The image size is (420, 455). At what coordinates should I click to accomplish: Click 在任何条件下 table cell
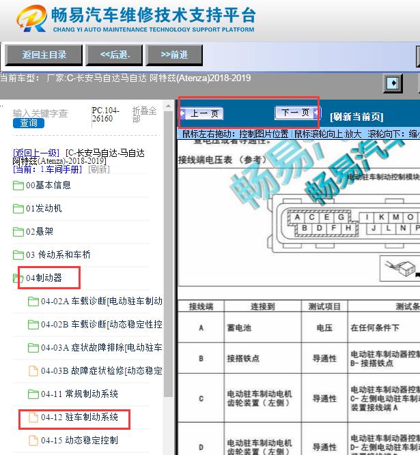[x=384, y=328]
